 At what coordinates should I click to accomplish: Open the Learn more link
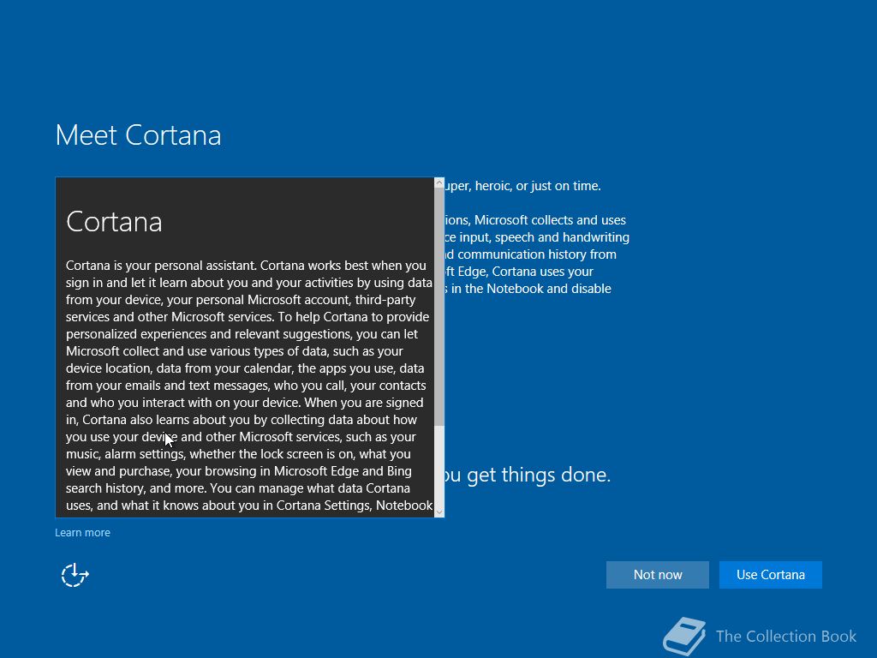coord(82,533)
